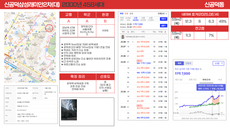Viewport: 230px width, 129px height.
Task: Click the blue button beside the 매매최고 price
Action: pos(164,25)
